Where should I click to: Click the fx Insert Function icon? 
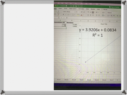tap(67, 18)
